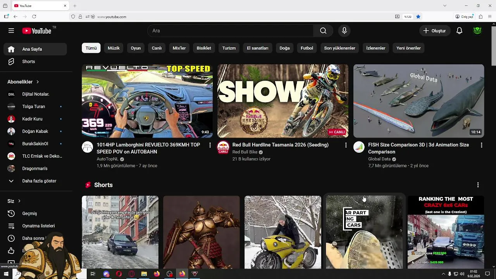Open the Firefox application menu
Image resolution: width=496 pixels, height=279 pixels.
coord(490,17)
